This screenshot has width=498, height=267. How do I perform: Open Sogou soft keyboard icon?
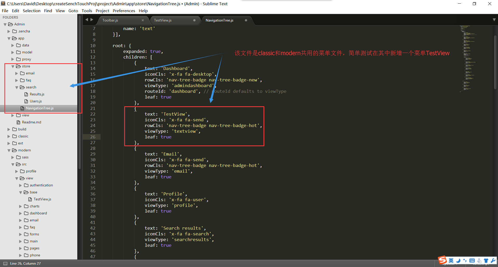coord(472,261)
